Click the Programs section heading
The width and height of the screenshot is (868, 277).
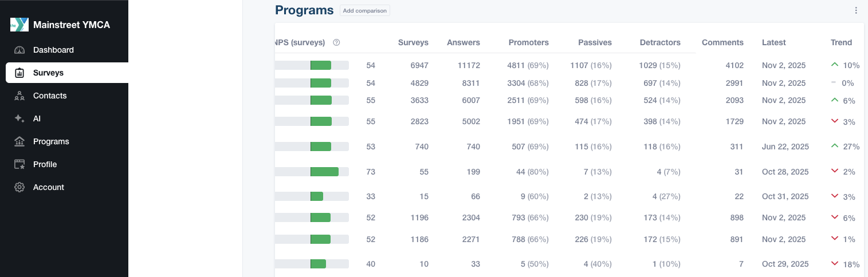[x=304, y=10]
